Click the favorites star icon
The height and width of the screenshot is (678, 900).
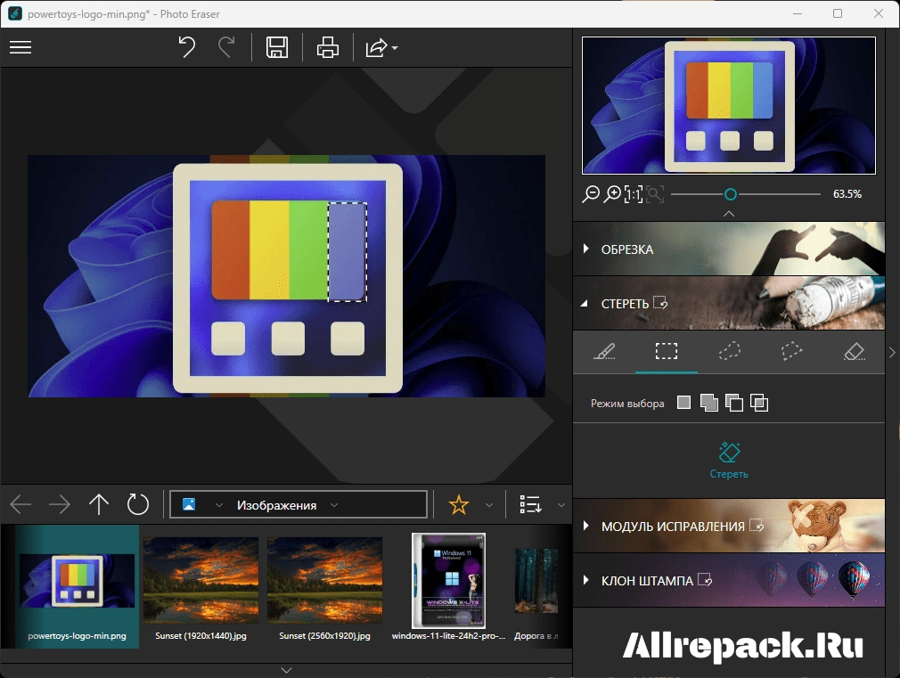coord(459,504)
